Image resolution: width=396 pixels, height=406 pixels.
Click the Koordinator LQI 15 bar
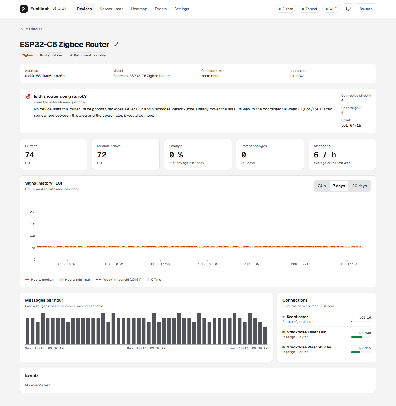[x=361, y=321]
